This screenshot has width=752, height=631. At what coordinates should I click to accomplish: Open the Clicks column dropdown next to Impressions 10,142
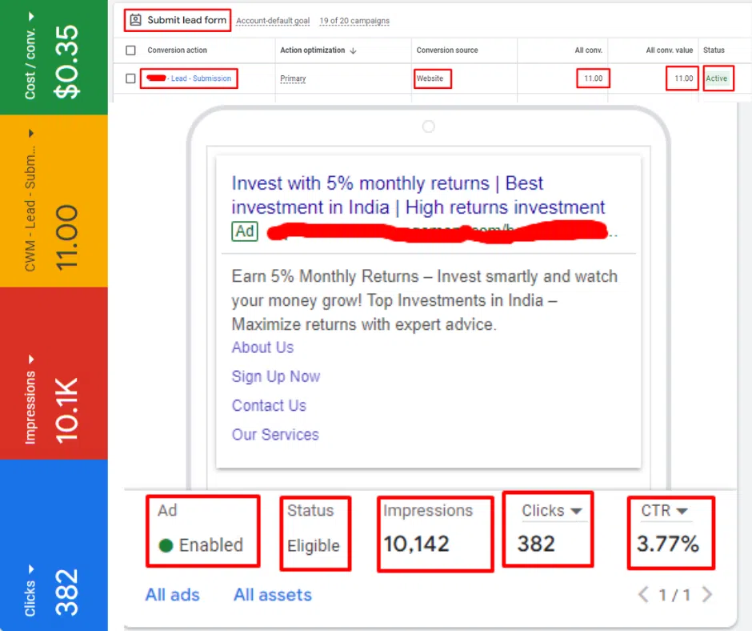(x=574, y=511)
